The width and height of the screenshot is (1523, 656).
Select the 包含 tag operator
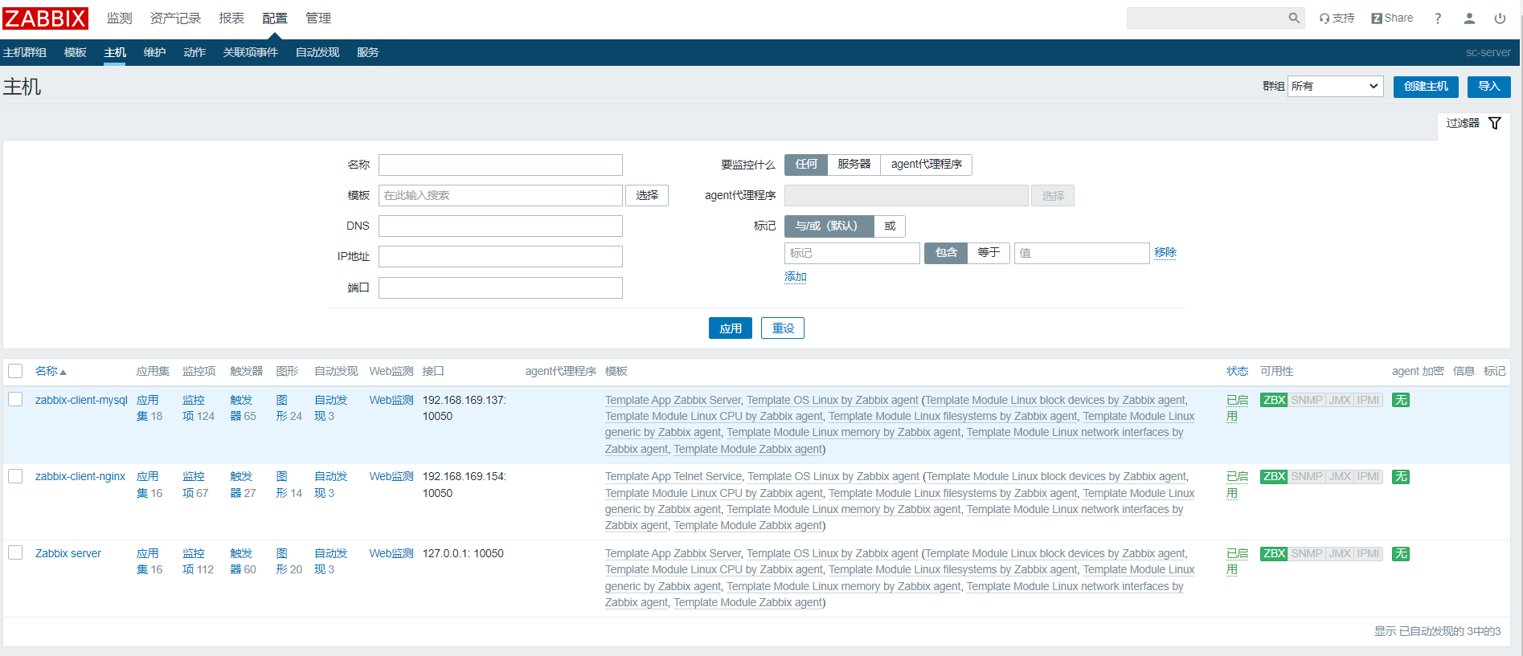tap(946, 252)
